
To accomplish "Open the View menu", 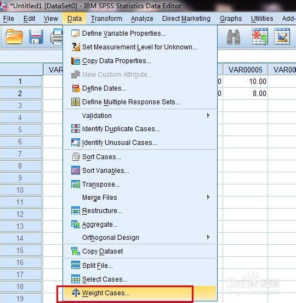I will 50,19.
